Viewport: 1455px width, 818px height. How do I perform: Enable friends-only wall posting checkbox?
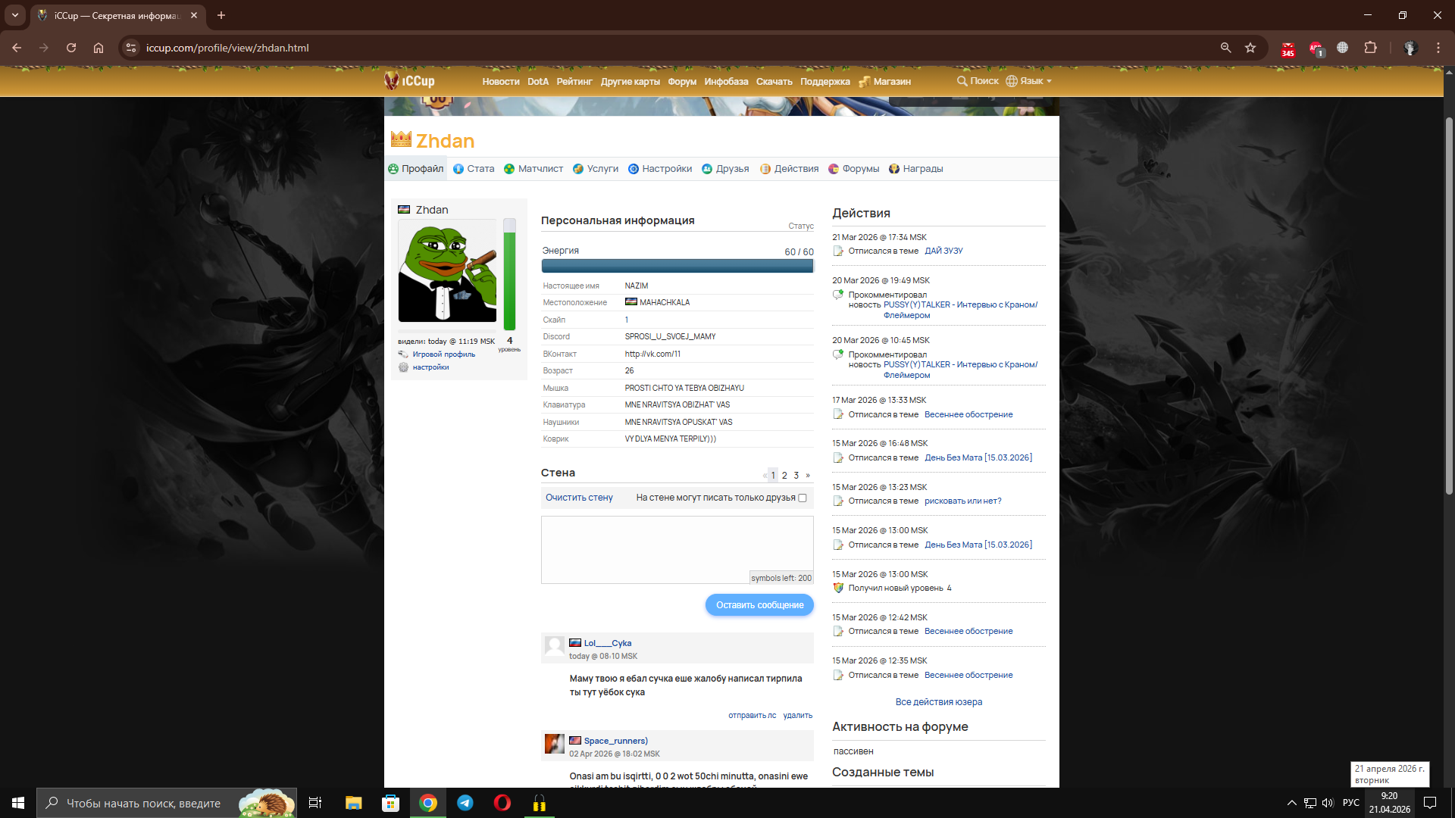[803, 498]
